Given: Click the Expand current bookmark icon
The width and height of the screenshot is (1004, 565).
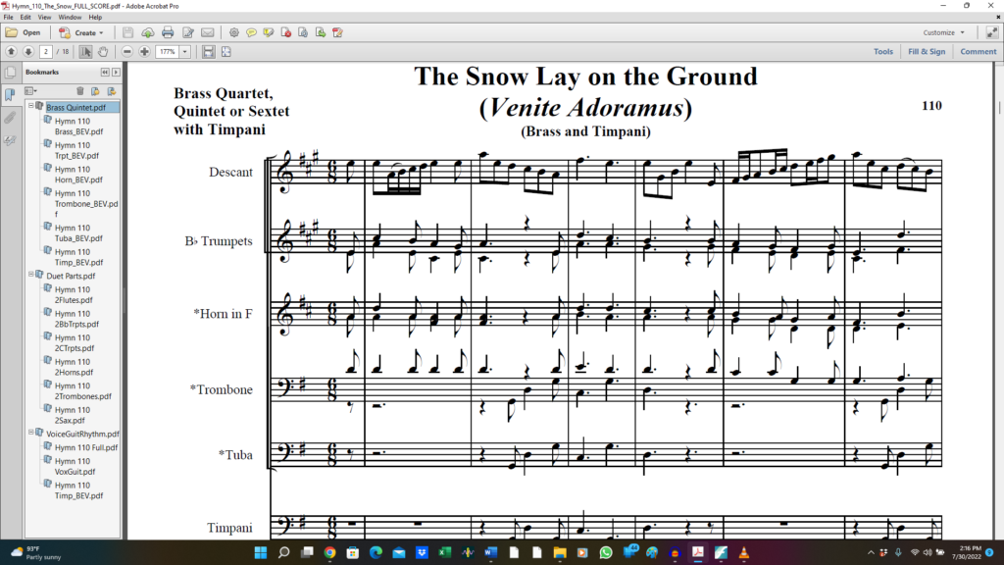Looking at the screenshot, I should pyautogui.click(x=112, y=91).
